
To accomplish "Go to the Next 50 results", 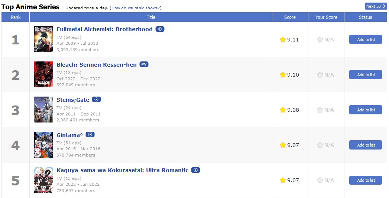I will (x=376, y=6).
